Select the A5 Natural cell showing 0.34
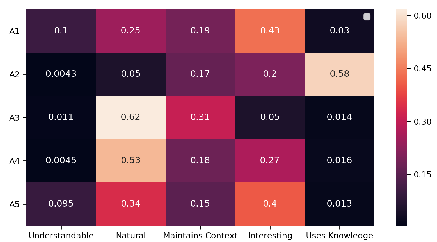437x242 pixels. click(131, 204)
